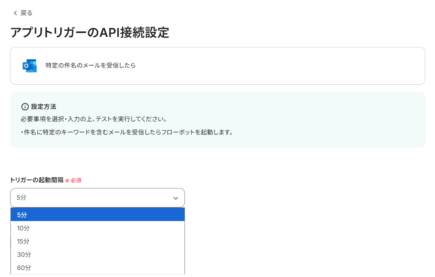Choose 10分 from the interval list
Screen dimensions: 435x277
[97, 228]
